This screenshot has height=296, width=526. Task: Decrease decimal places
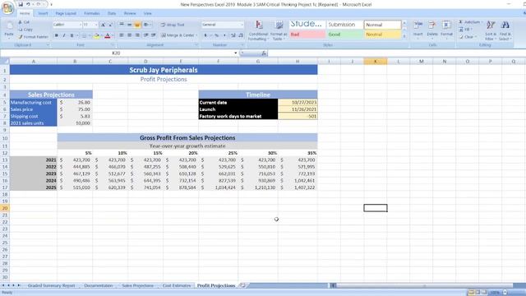click(x=241, y=35)
